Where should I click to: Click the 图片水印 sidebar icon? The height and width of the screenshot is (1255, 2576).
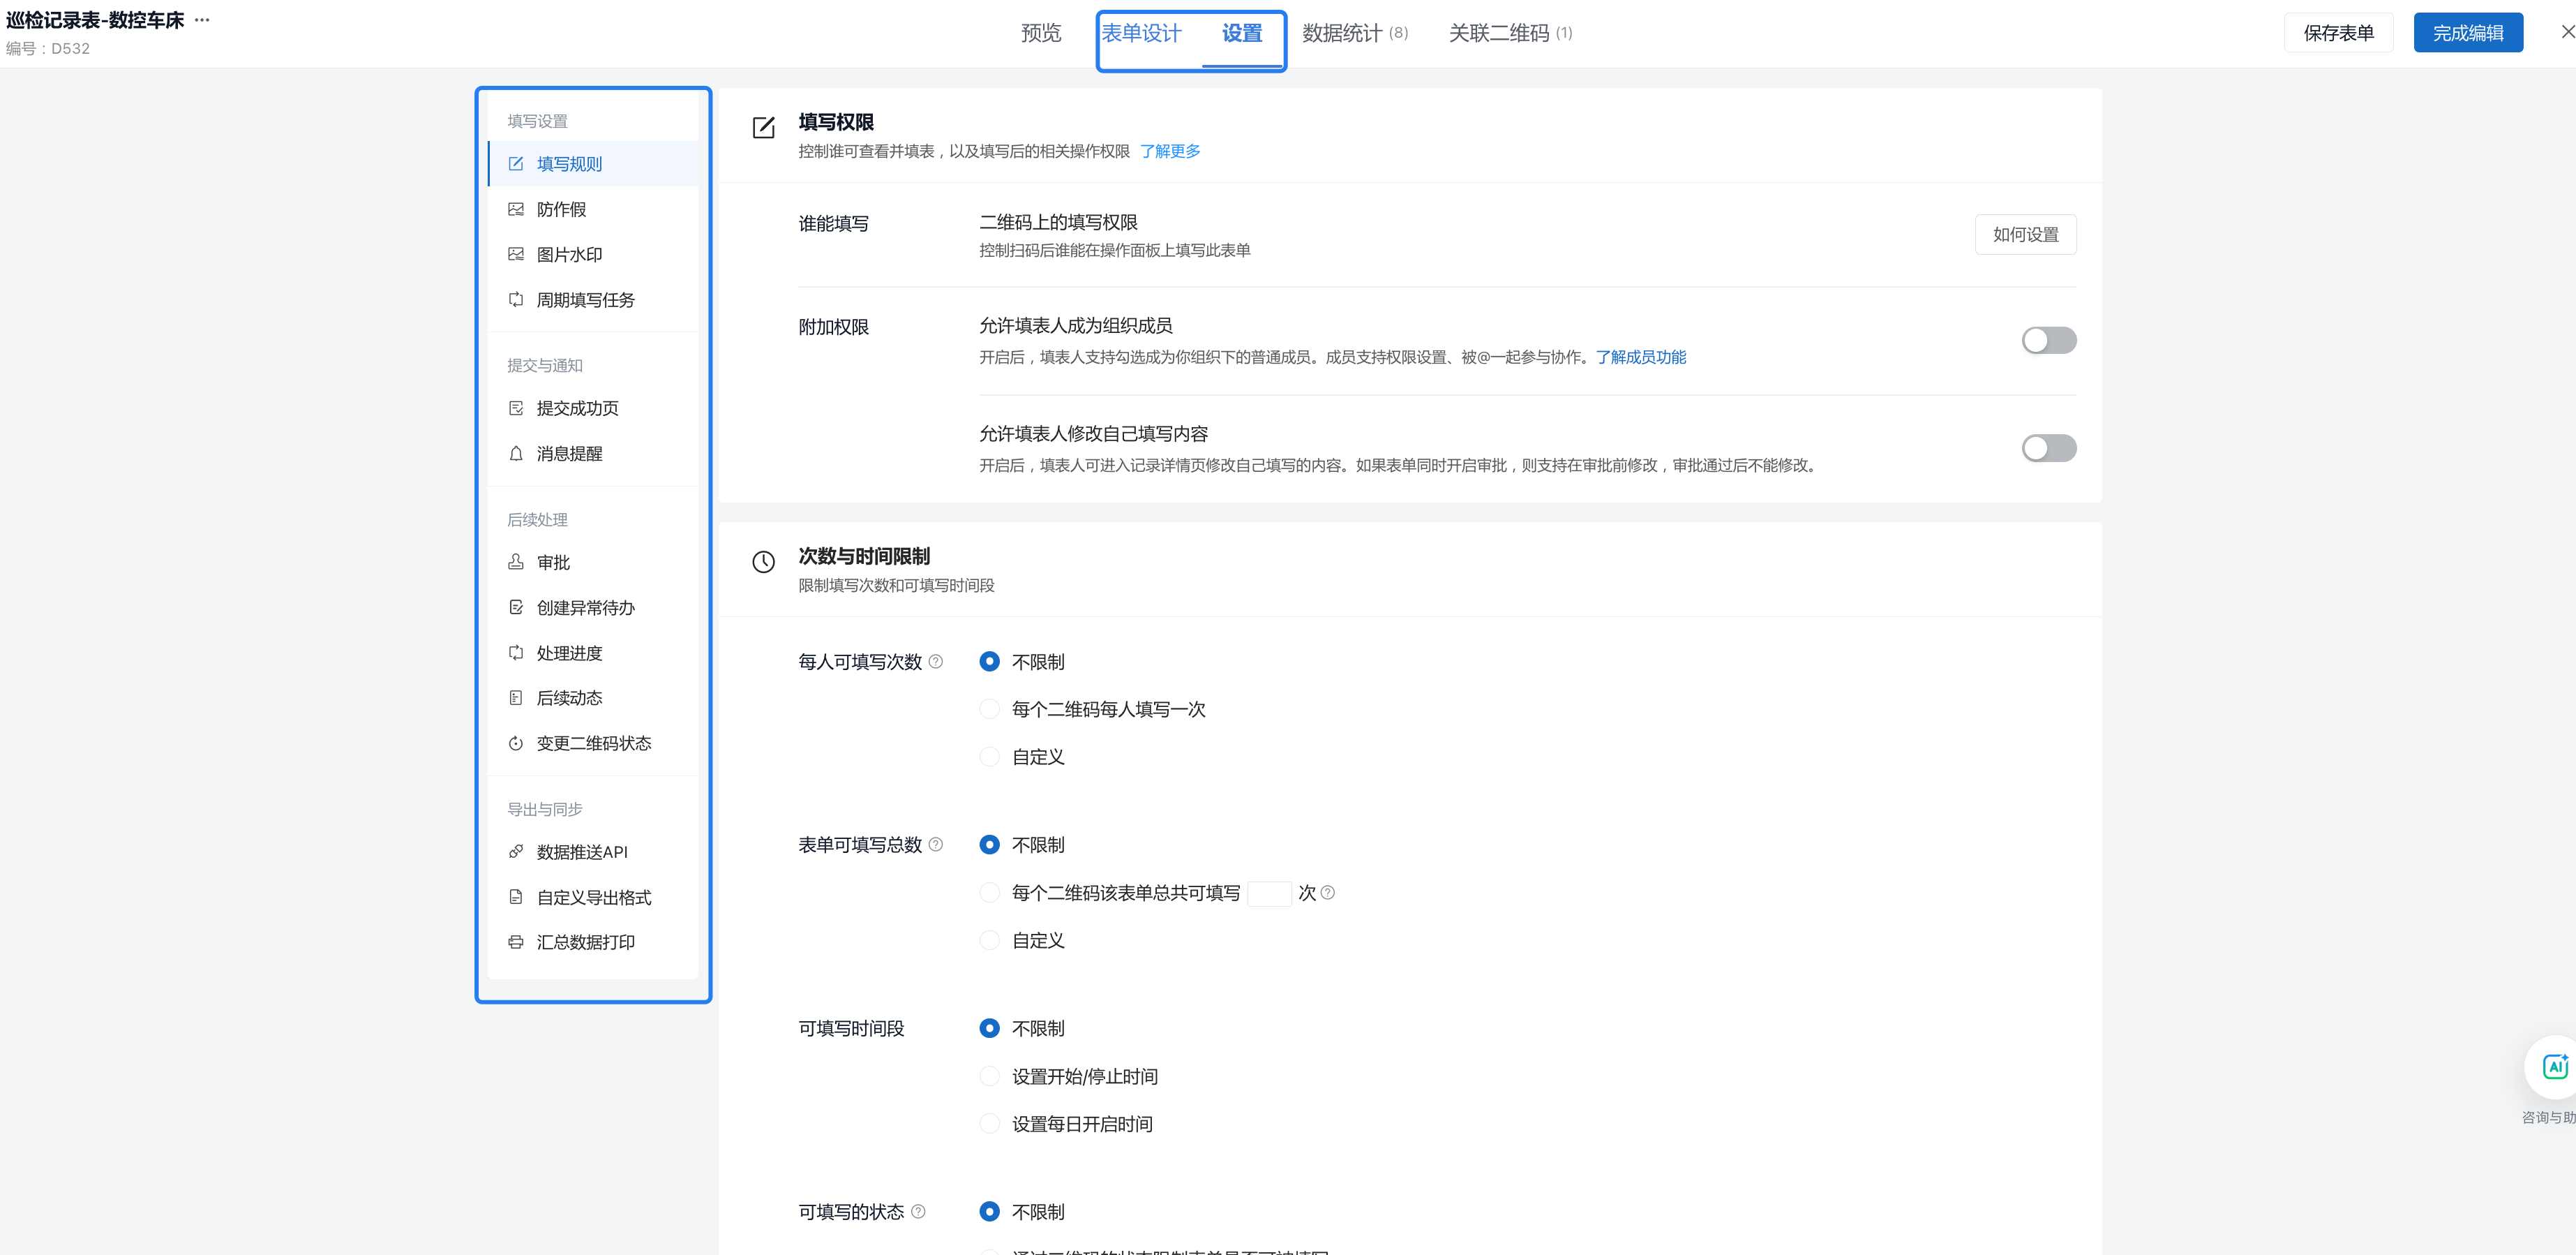[516, 254]
